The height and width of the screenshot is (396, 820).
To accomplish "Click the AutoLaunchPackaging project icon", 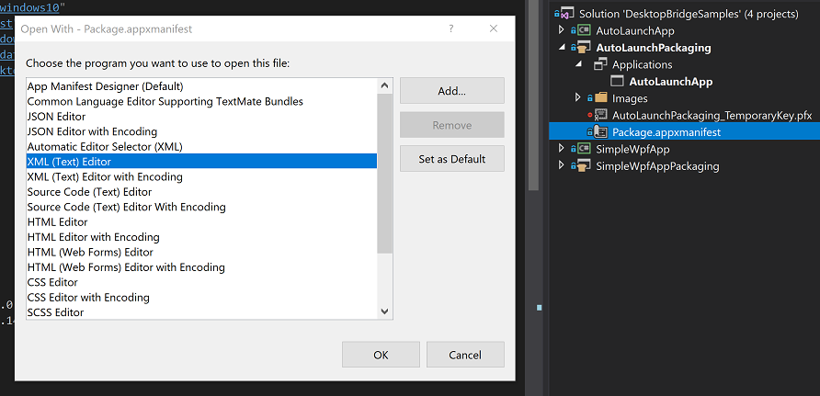I will (x=583, y=48).
